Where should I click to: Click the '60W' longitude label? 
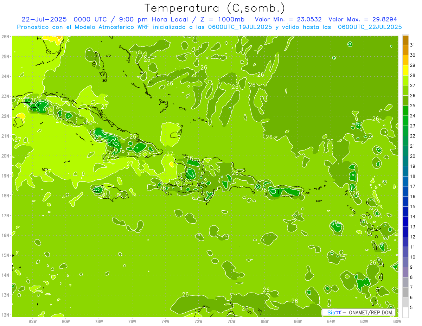click(397, 321)
